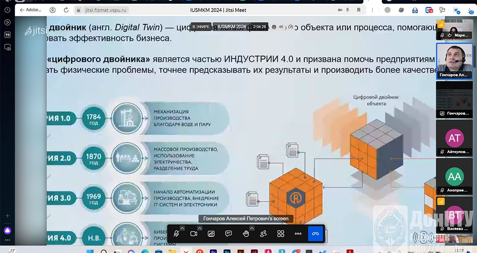This screenshot has width=477, height=253.
Task: Start screen sharing from the Jitsi toolbar
Action: coord(211,233)
